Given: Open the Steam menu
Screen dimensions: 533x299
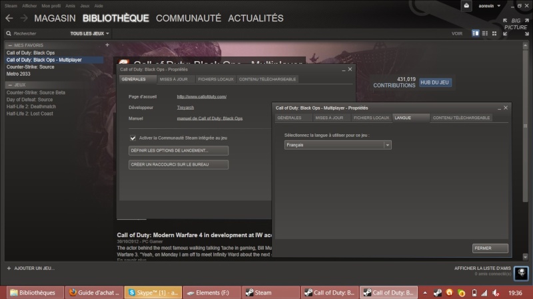Looking at the screenshot, I should [x=11, y=6].
